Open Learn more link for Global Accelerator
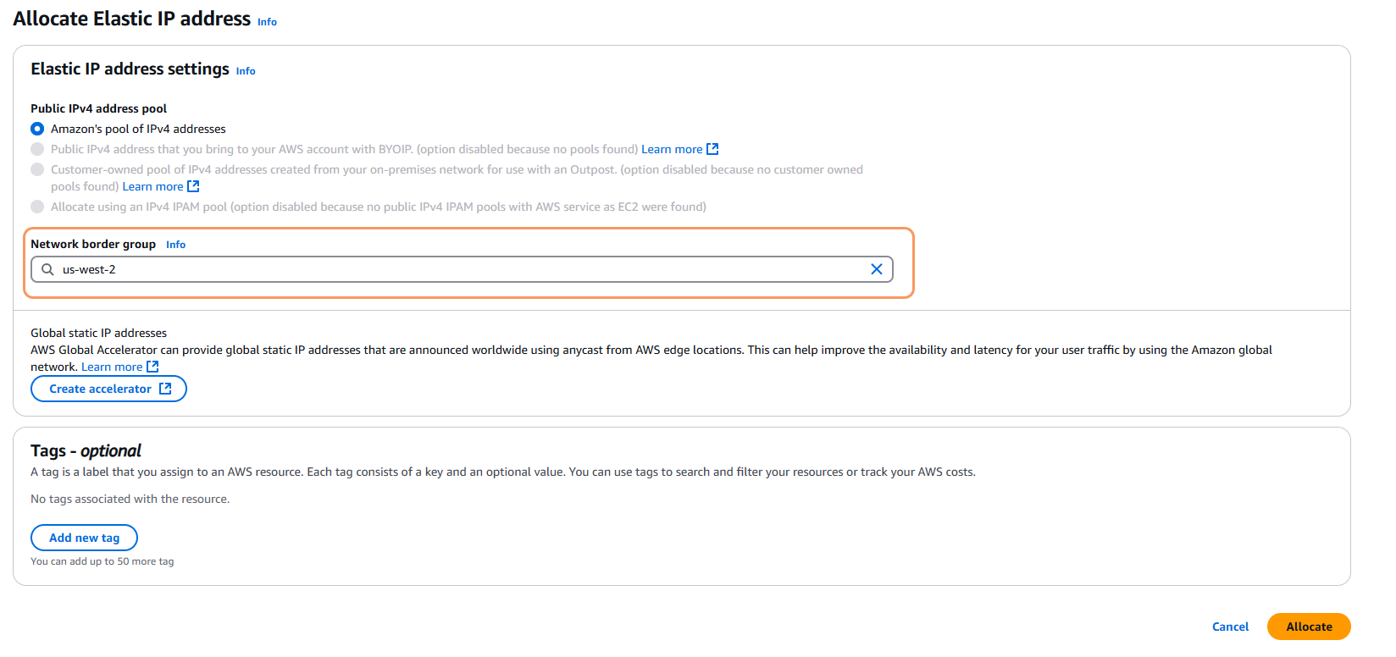Viewport: 1396px width, 657px height. pyautogui.click(x=112, y=367)
